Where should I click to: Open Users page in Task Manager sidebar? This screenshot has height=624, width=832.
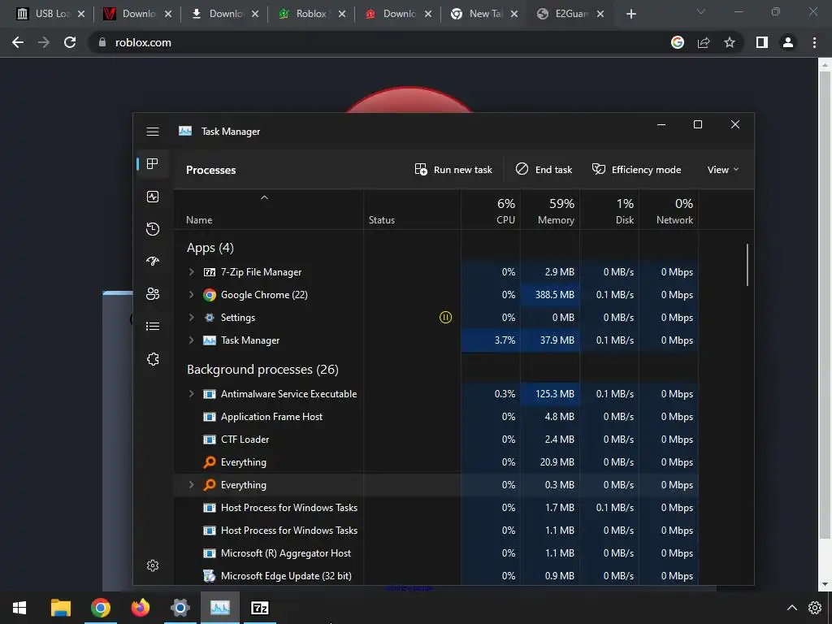pyautogui.click(x=152, y=294)
